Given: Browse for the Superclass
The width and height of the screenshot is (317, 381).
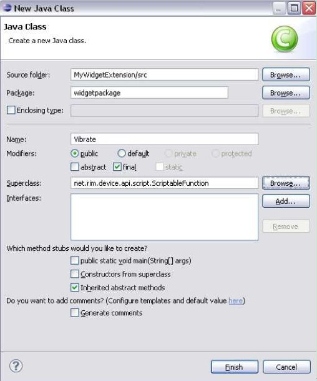Looking at the screenshot, I should tap(286, 183).
